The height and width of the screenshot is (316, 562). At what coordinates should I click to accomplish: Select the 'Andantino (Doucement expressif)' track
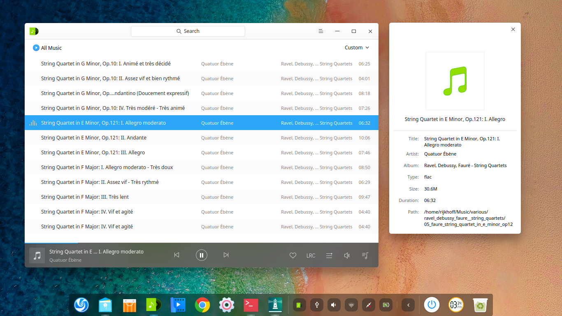202,93
